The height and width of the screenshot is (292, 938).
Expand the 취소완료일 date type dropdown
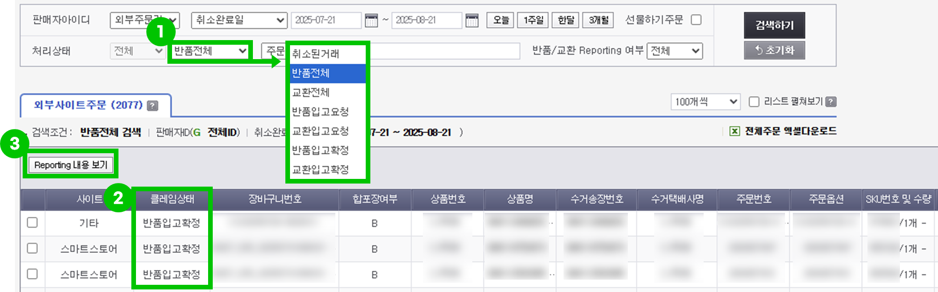pyautogui.click(x=239, y=20)
